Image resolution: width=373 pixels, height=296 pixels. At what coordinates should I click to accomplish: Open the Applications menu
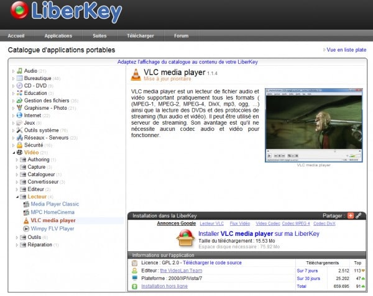pyautogui.click(x=58, y=35)
